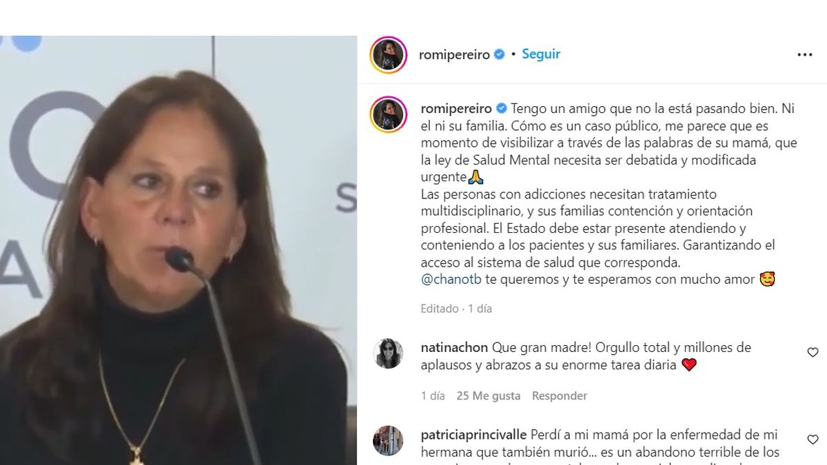This screenshot has height=465, width=827.
Task: Open romipereiro username in the post header
Action: [455, 54]
